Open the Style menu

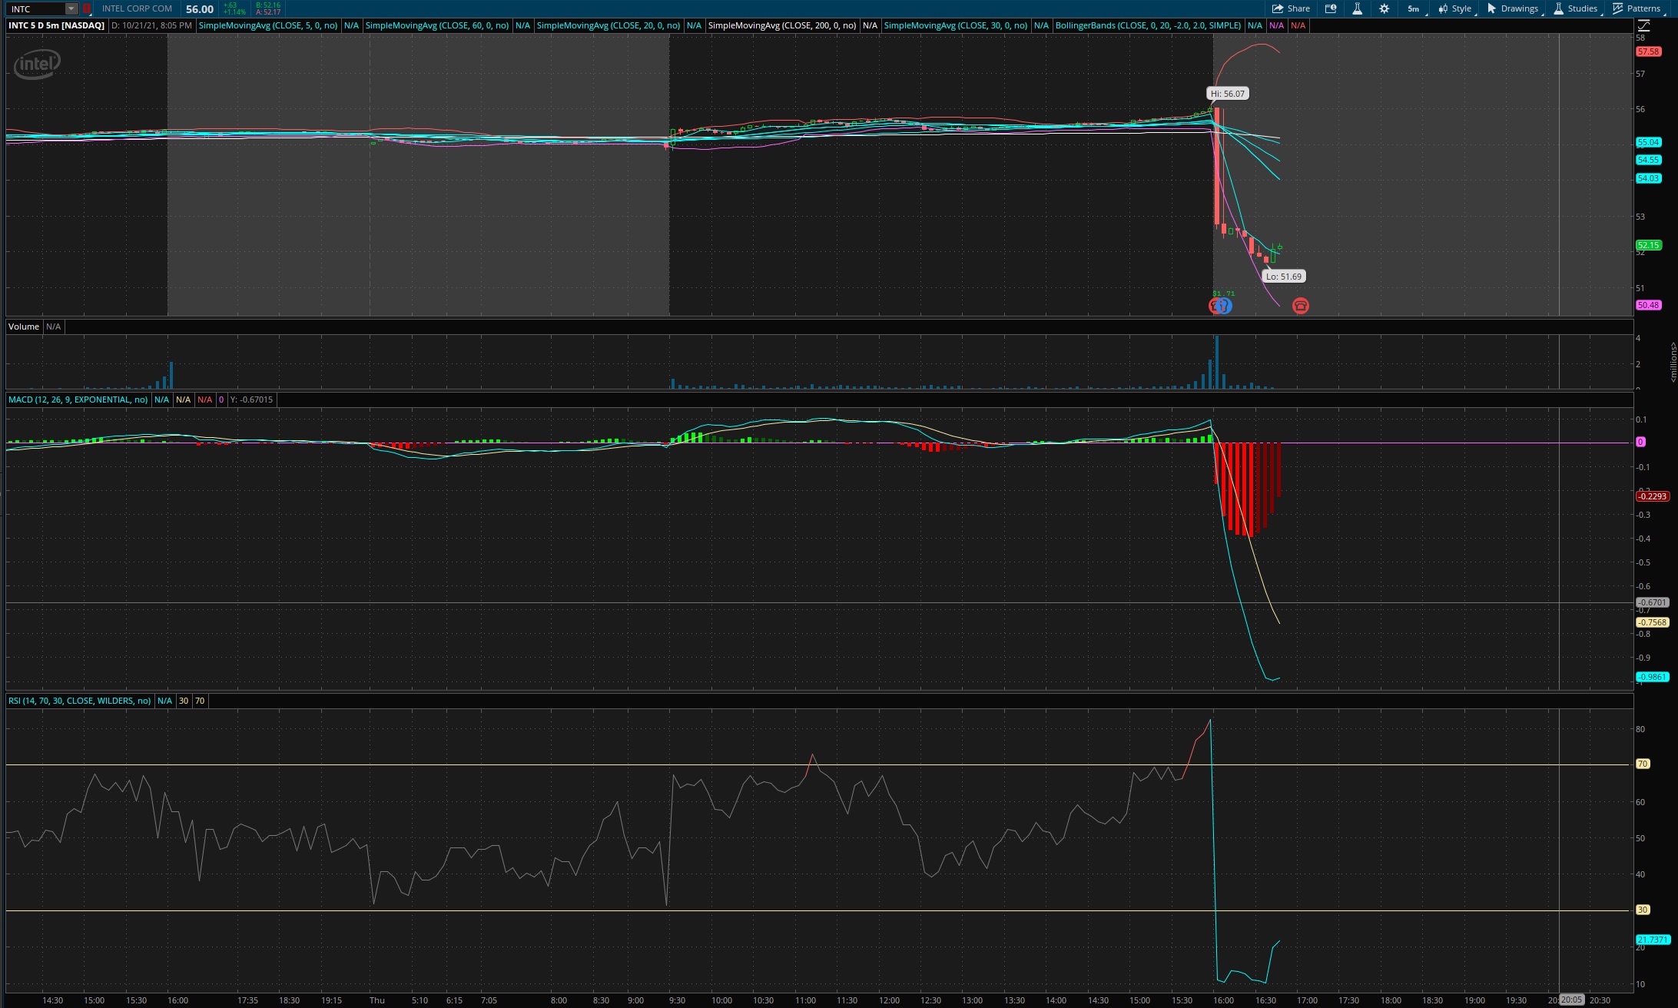tap(1455, 8)
